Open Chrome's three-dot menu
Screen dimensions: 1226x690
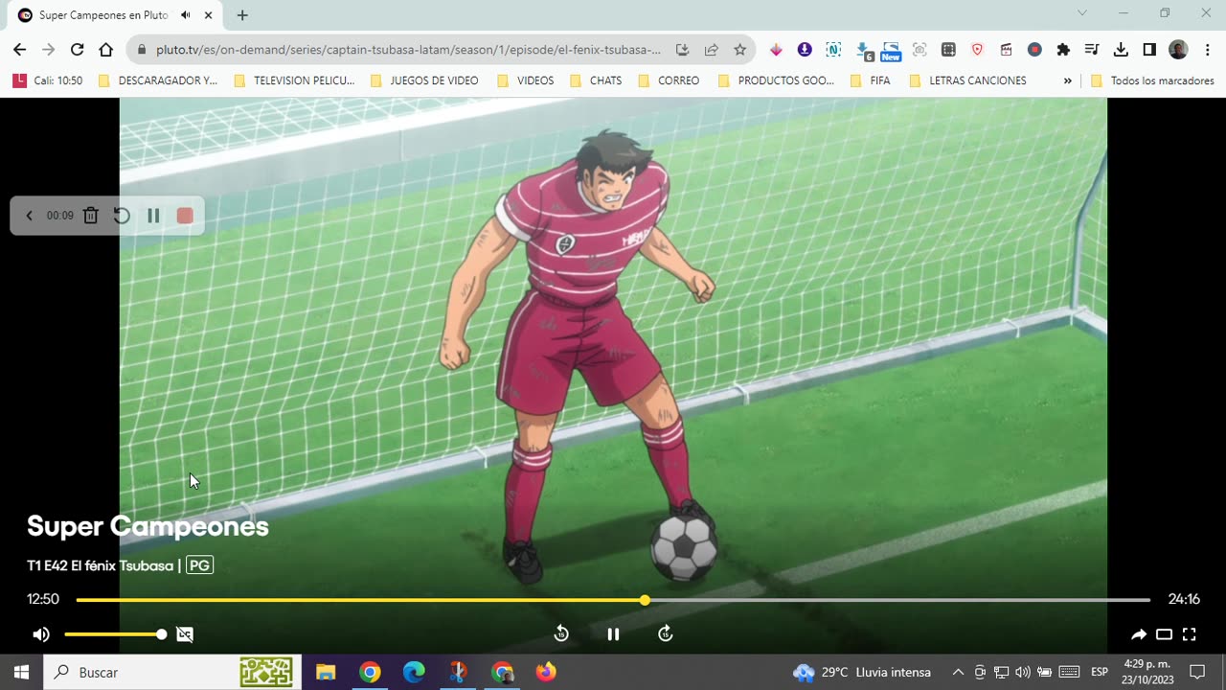[1206, 50]
